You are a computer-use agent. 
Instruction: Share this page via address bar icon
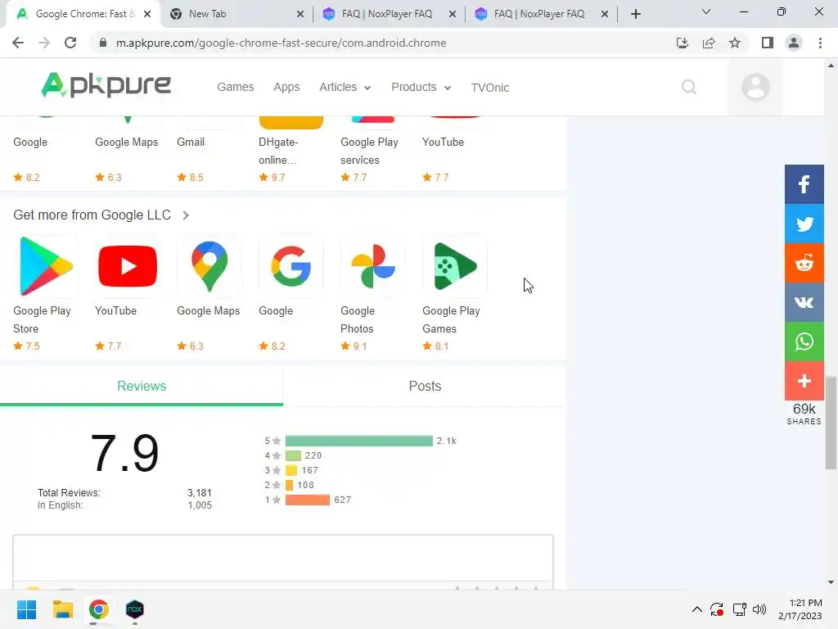(x=709, y=43)
